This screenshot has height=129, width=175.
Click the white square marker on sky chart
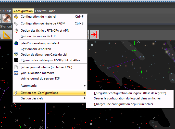tap(133, 43)
